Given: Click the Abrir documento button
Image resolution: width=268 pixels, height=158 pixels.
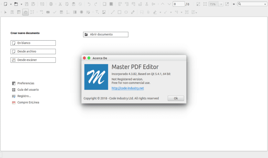Looking at the screenshot, I should pos(106,35).
